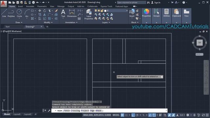Click the Clipboard panel button
This screenshot has height=118, width=210.
[x=177, y=16]
